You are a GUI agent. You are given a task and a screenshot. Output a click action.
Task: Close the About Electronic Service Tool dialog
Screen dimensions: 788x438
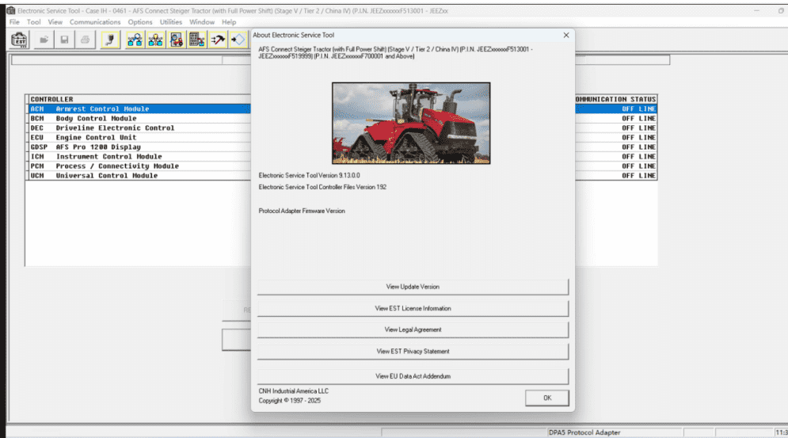click(x=565, y=36)
